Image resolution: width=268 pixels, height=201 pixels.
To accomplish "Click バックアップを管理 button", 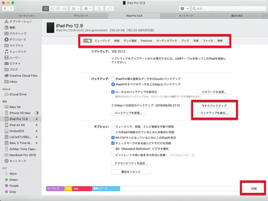I will click(x=128, y=113).
